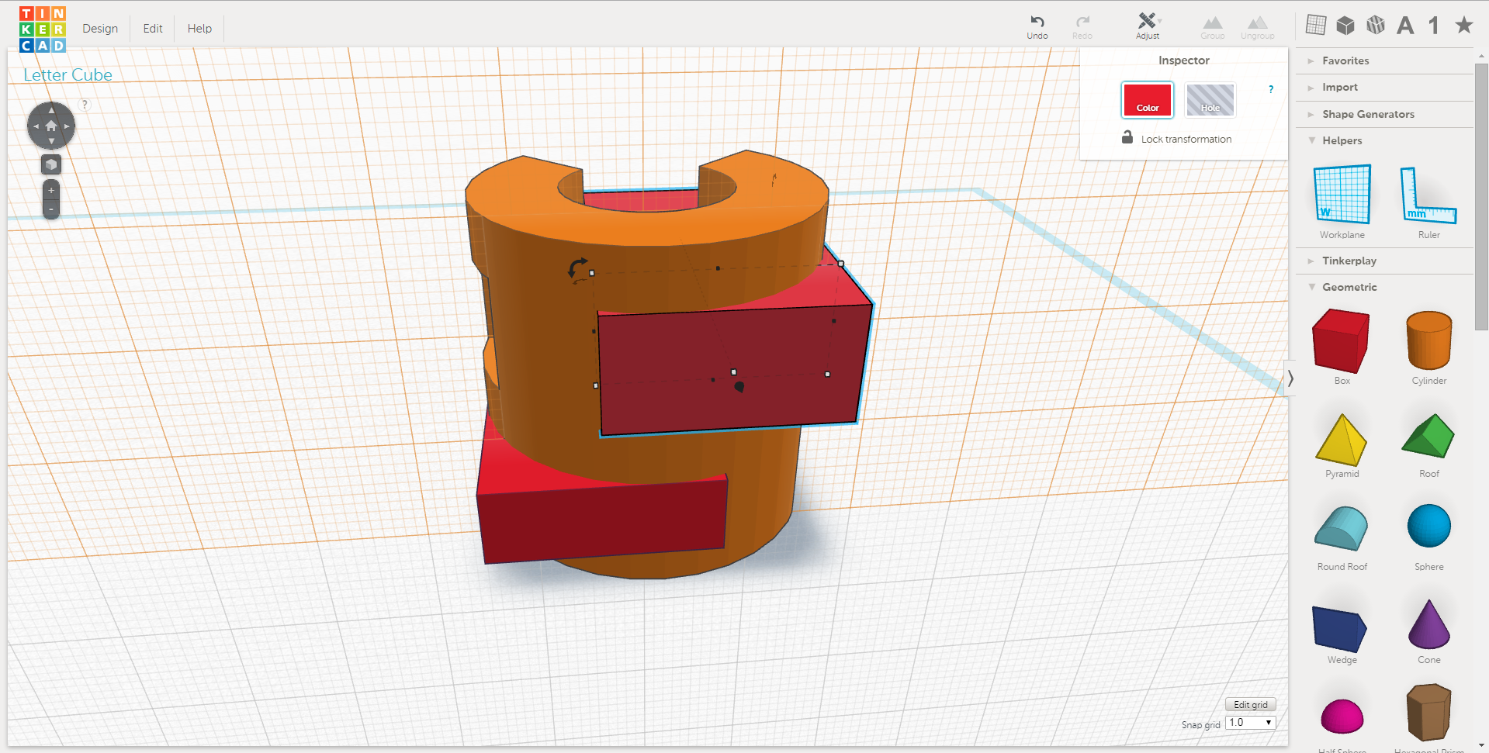Set shape to Hole
The height and width of the screenshot is (753, 1489).
tap(1210, 100)
